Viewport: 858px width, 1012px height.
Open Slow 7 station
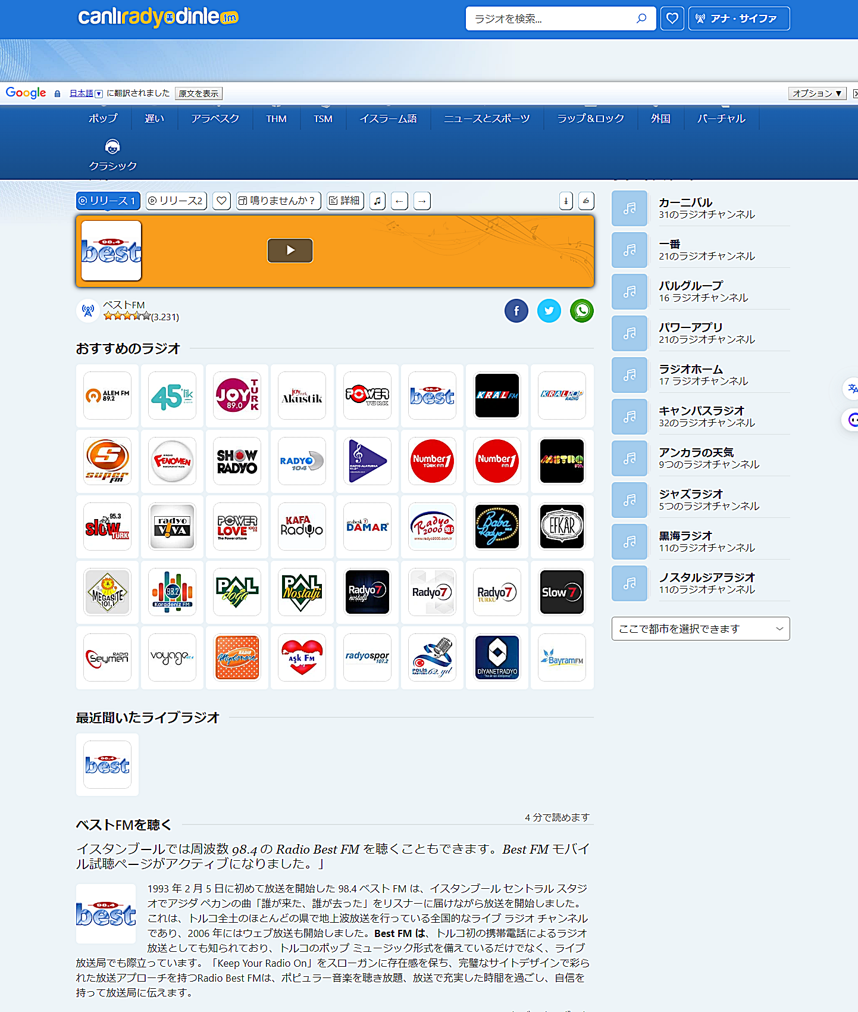coord(562,592)
